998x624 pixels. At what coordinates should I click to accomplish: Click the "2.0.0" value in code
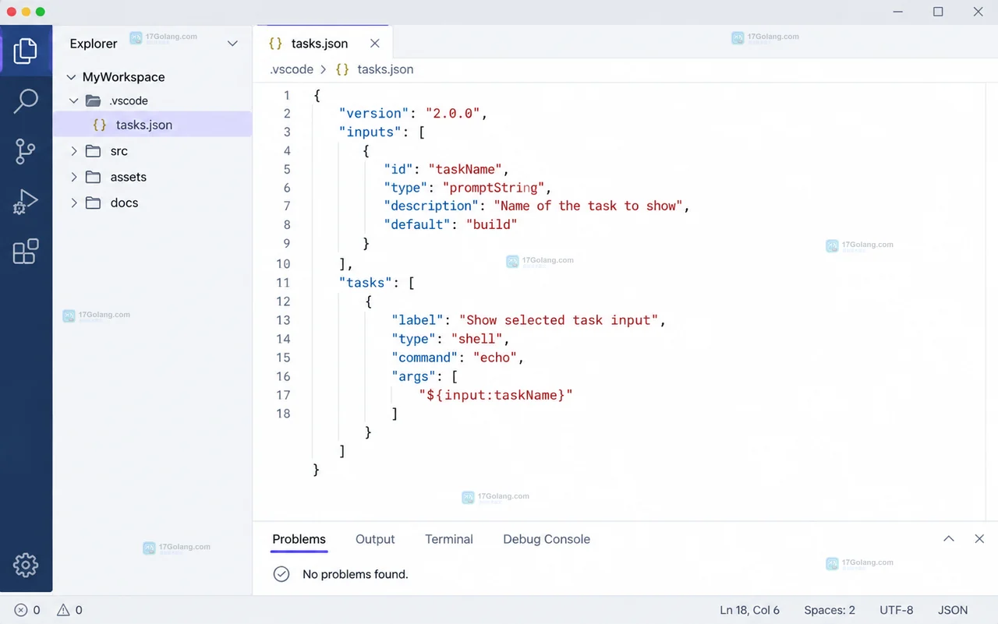pos(453,113)
